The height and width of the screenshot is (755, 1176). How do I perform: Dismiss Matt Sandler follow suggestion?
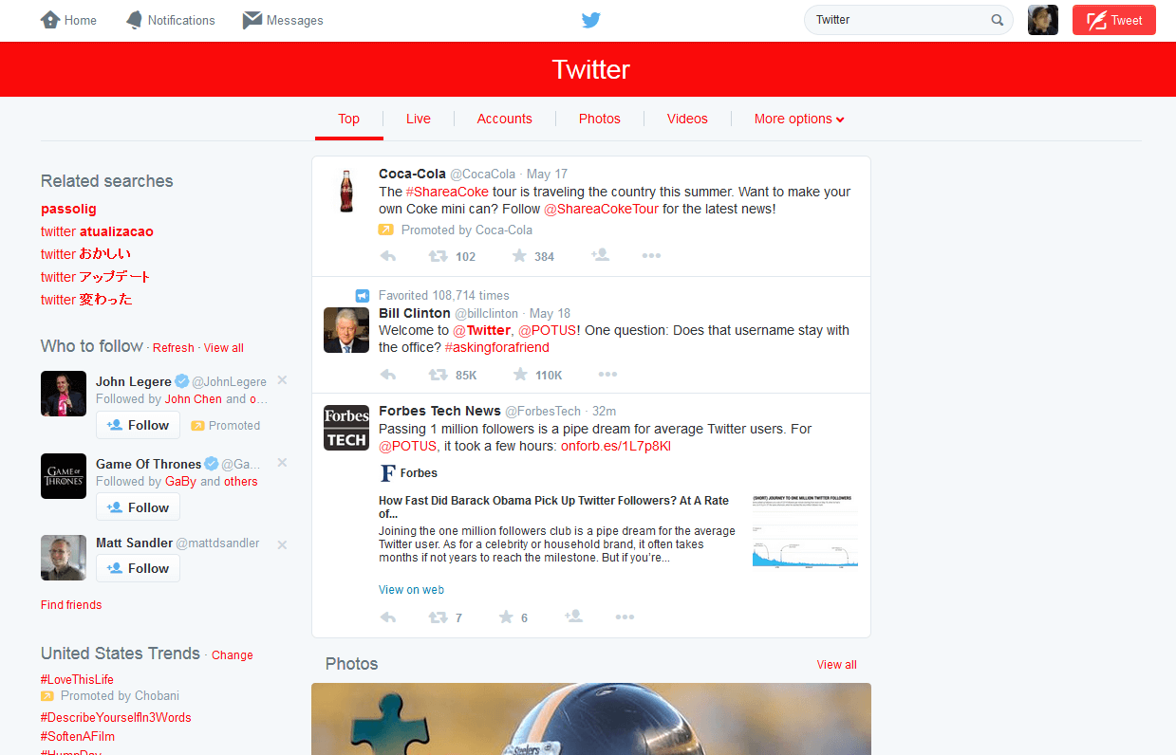282,544
